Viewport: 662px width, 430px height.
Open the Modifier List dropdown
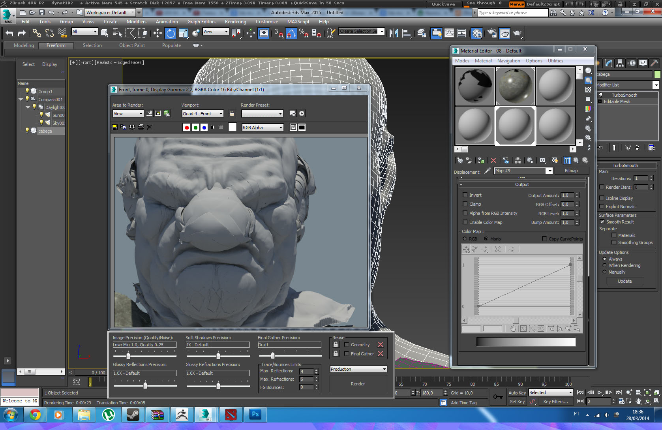(656, 85)
